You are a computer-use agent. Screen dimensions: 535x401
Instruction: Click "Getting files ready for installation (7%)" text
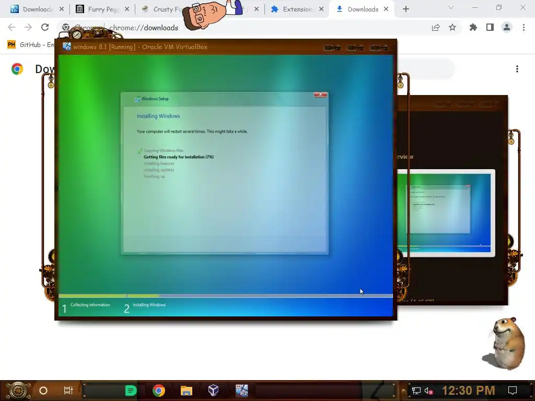(179, 157)
